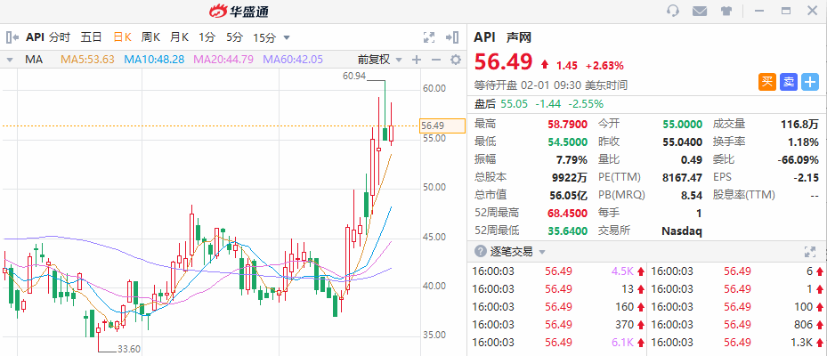The width and height of the screenshot is (827, 356).
Task: Click the price tag 56.49 on axis
Action: click(x=442, y=125)
